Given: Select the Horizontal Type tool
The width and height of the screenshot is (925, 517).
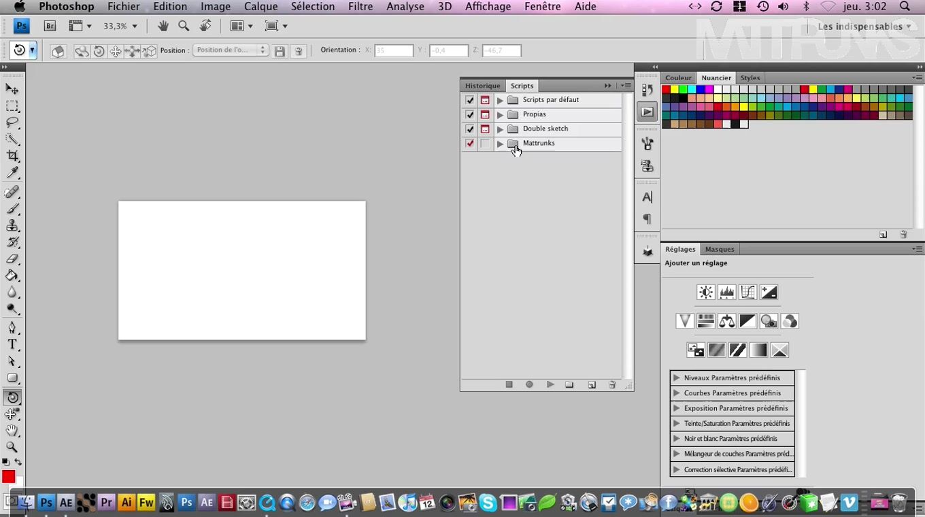Looking at the screenshot, I should coord(12,344).
